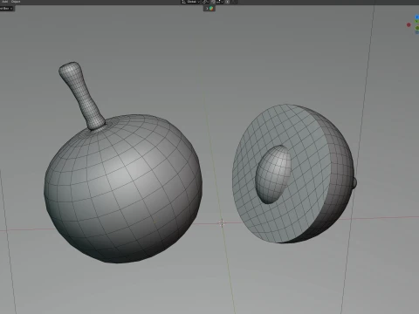Image resolution: width=419 pixels, height=314 pixels.
Task: Toggle proportional editing circle icon
Action: (227, 2)
